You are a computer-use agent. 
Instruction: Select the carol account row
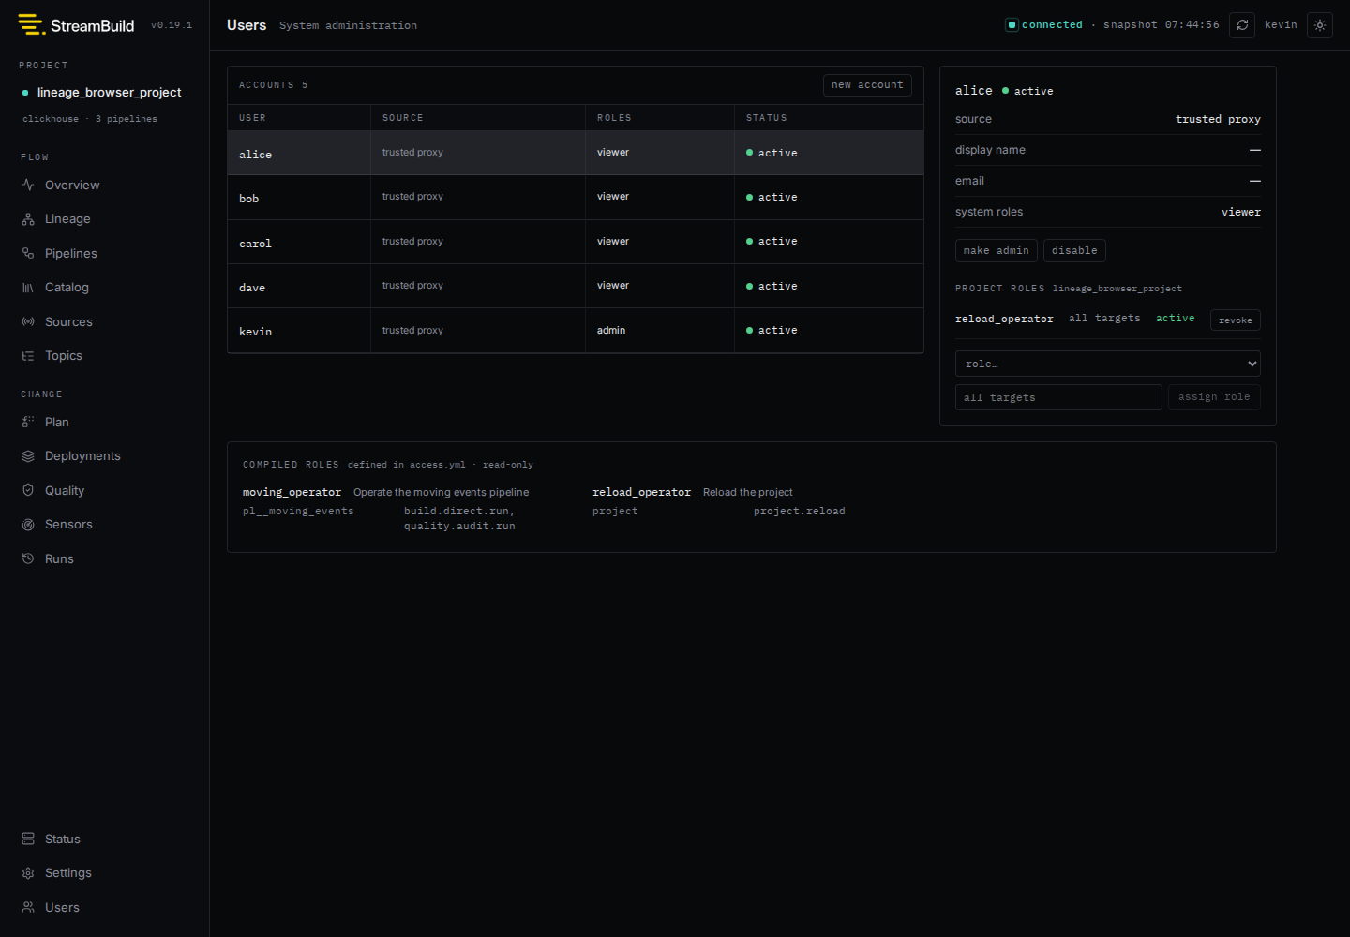click(576, 242)
